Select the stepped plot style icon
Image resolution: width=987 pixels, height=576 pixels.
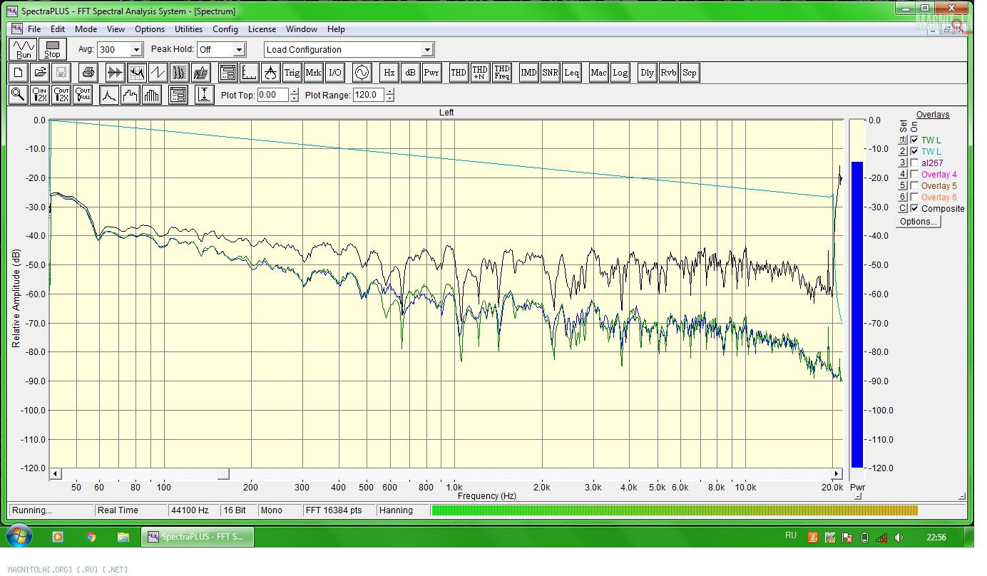click(131, 95)
